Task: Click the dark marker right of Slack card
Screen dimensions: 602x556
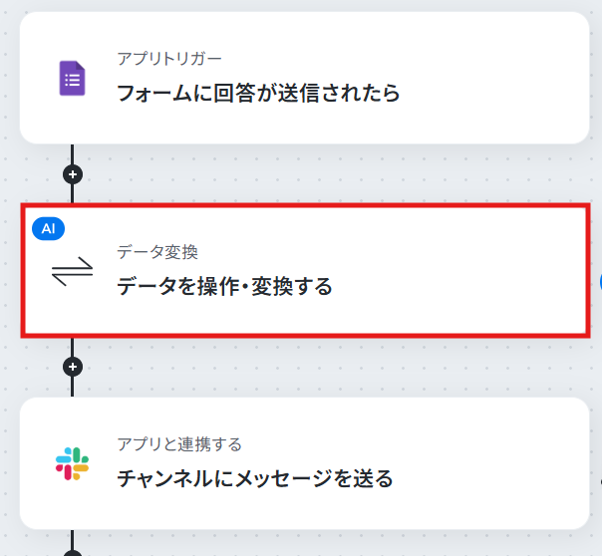Action: click(x=601, y=481)
